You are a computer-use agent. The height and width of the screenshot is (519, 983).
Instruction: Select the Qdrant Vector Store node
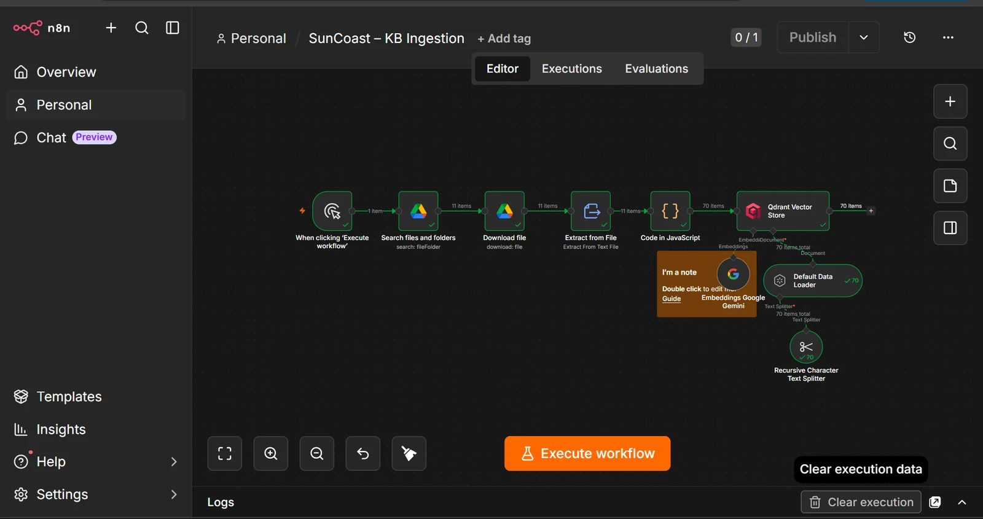click(x=783, y=211)
